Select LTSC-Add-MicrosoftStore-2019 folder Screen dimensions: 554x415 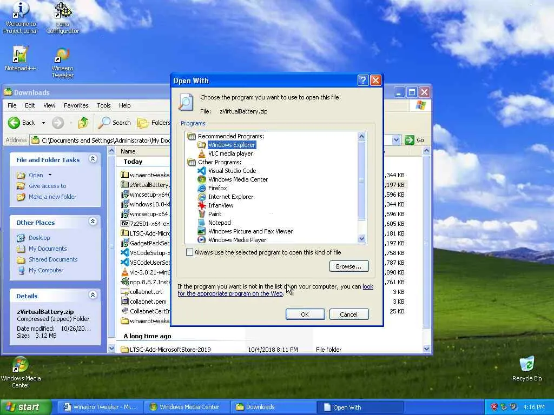170,350
